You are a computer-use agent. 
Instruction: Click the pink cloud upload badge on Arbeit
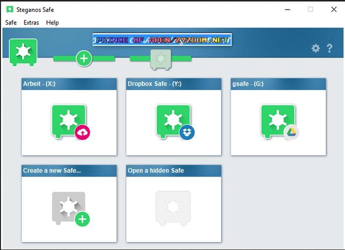82,133
